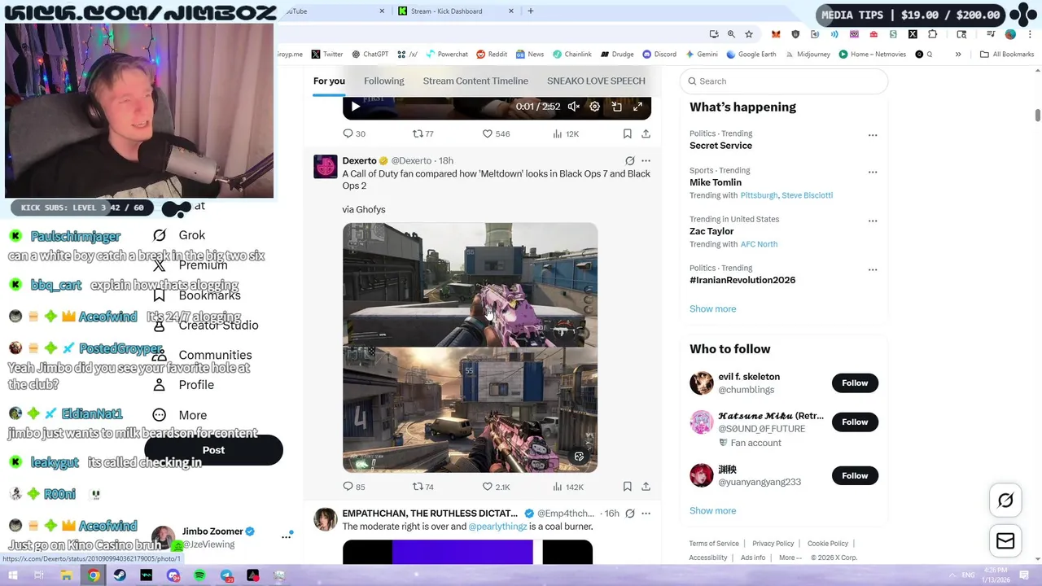This screenshot has width=1042, height=586.
Task: Play the video in the top post
Action: (355, 107)
